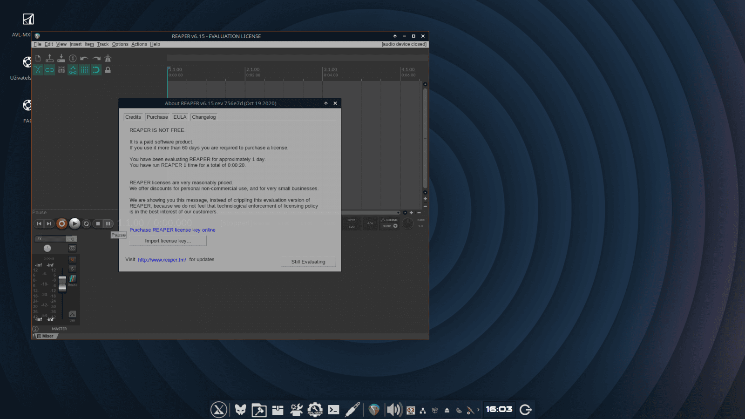745x419 pixels.
Task: Toggle the metronome
Action: click(108, 58)
